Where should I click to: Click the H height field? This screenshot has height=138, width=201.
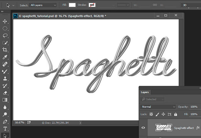[171, 5]
